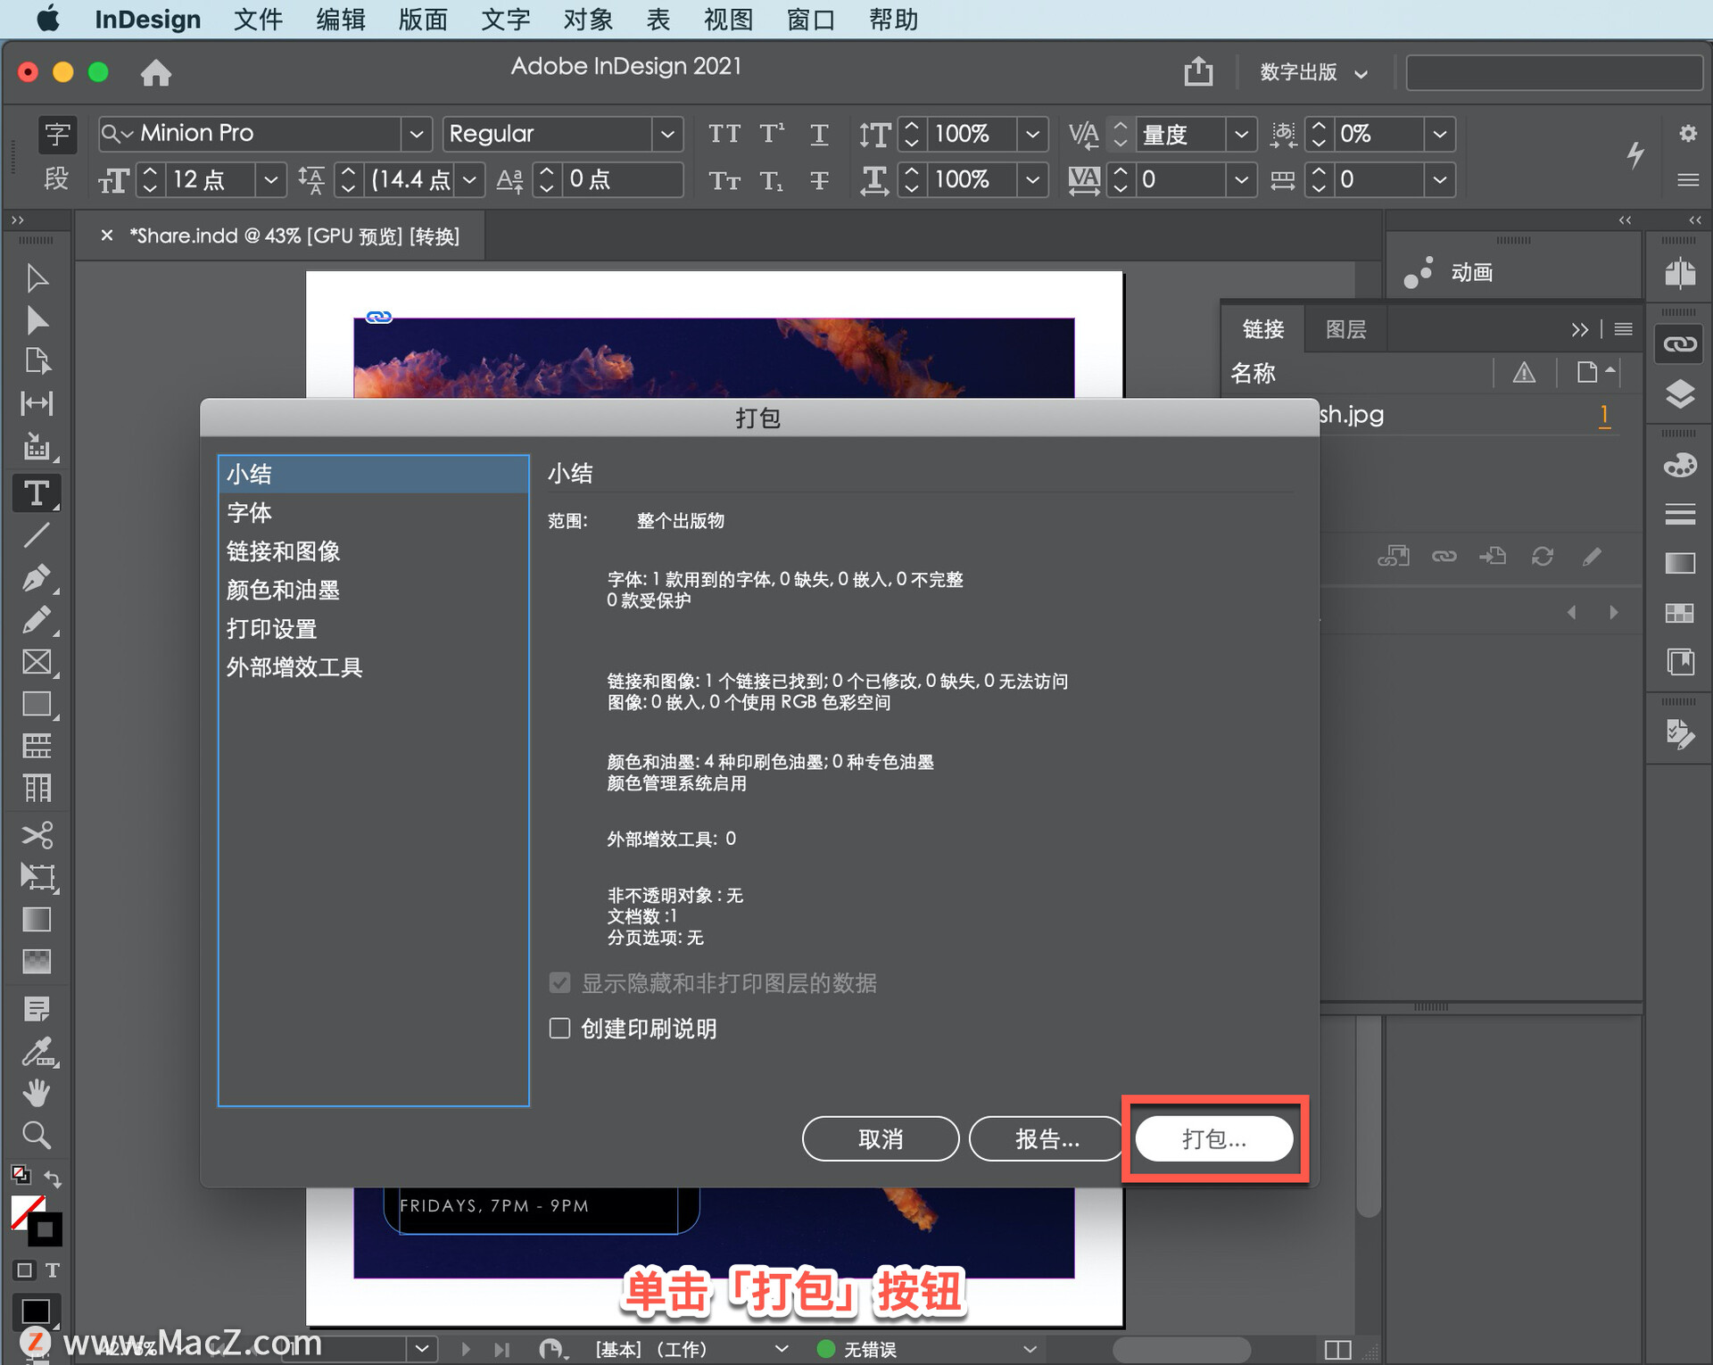This screenshot has width=1713, height=1365.
Task: Select the Zoom magnifier tool
Action: click(37, 1135)
